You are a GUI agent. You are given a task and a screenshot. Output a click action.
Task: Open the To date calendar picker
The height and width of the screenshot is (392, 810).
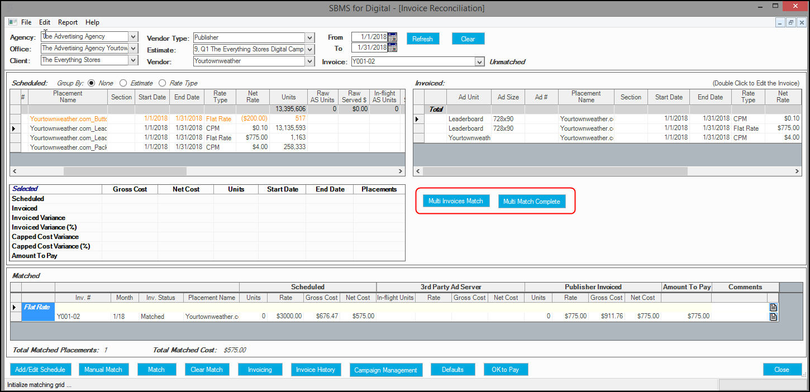(x=392, y=48)
